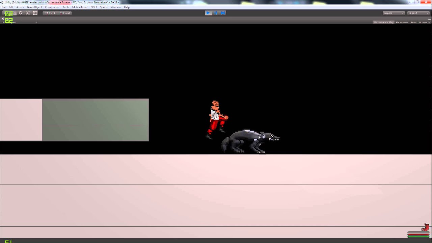Screen dimensions: 432x243
Task: Click the green stamina bar
Action: click(418, 237)
